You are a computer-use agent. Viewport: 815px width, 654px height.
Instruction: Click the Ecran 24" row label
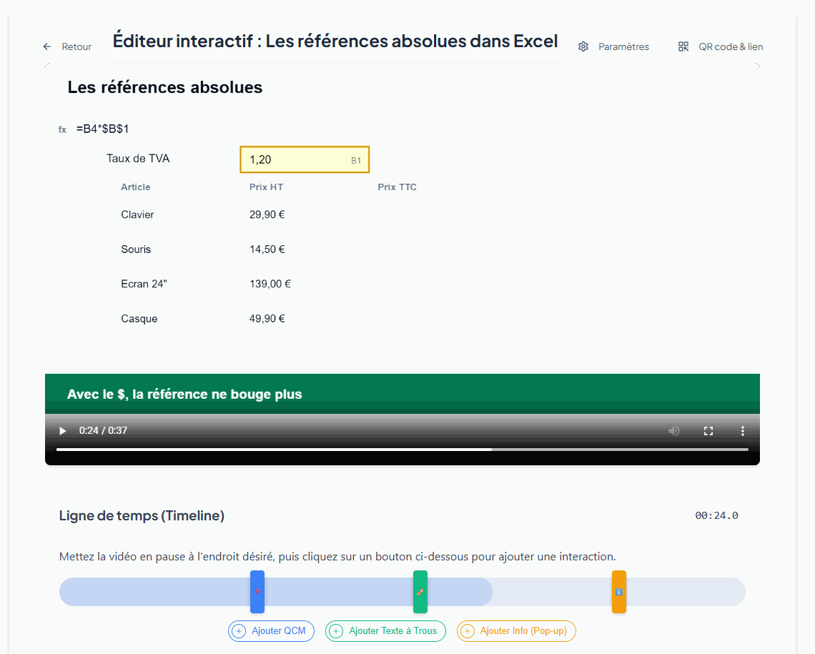pyautogui.click(x=144, y=284)
